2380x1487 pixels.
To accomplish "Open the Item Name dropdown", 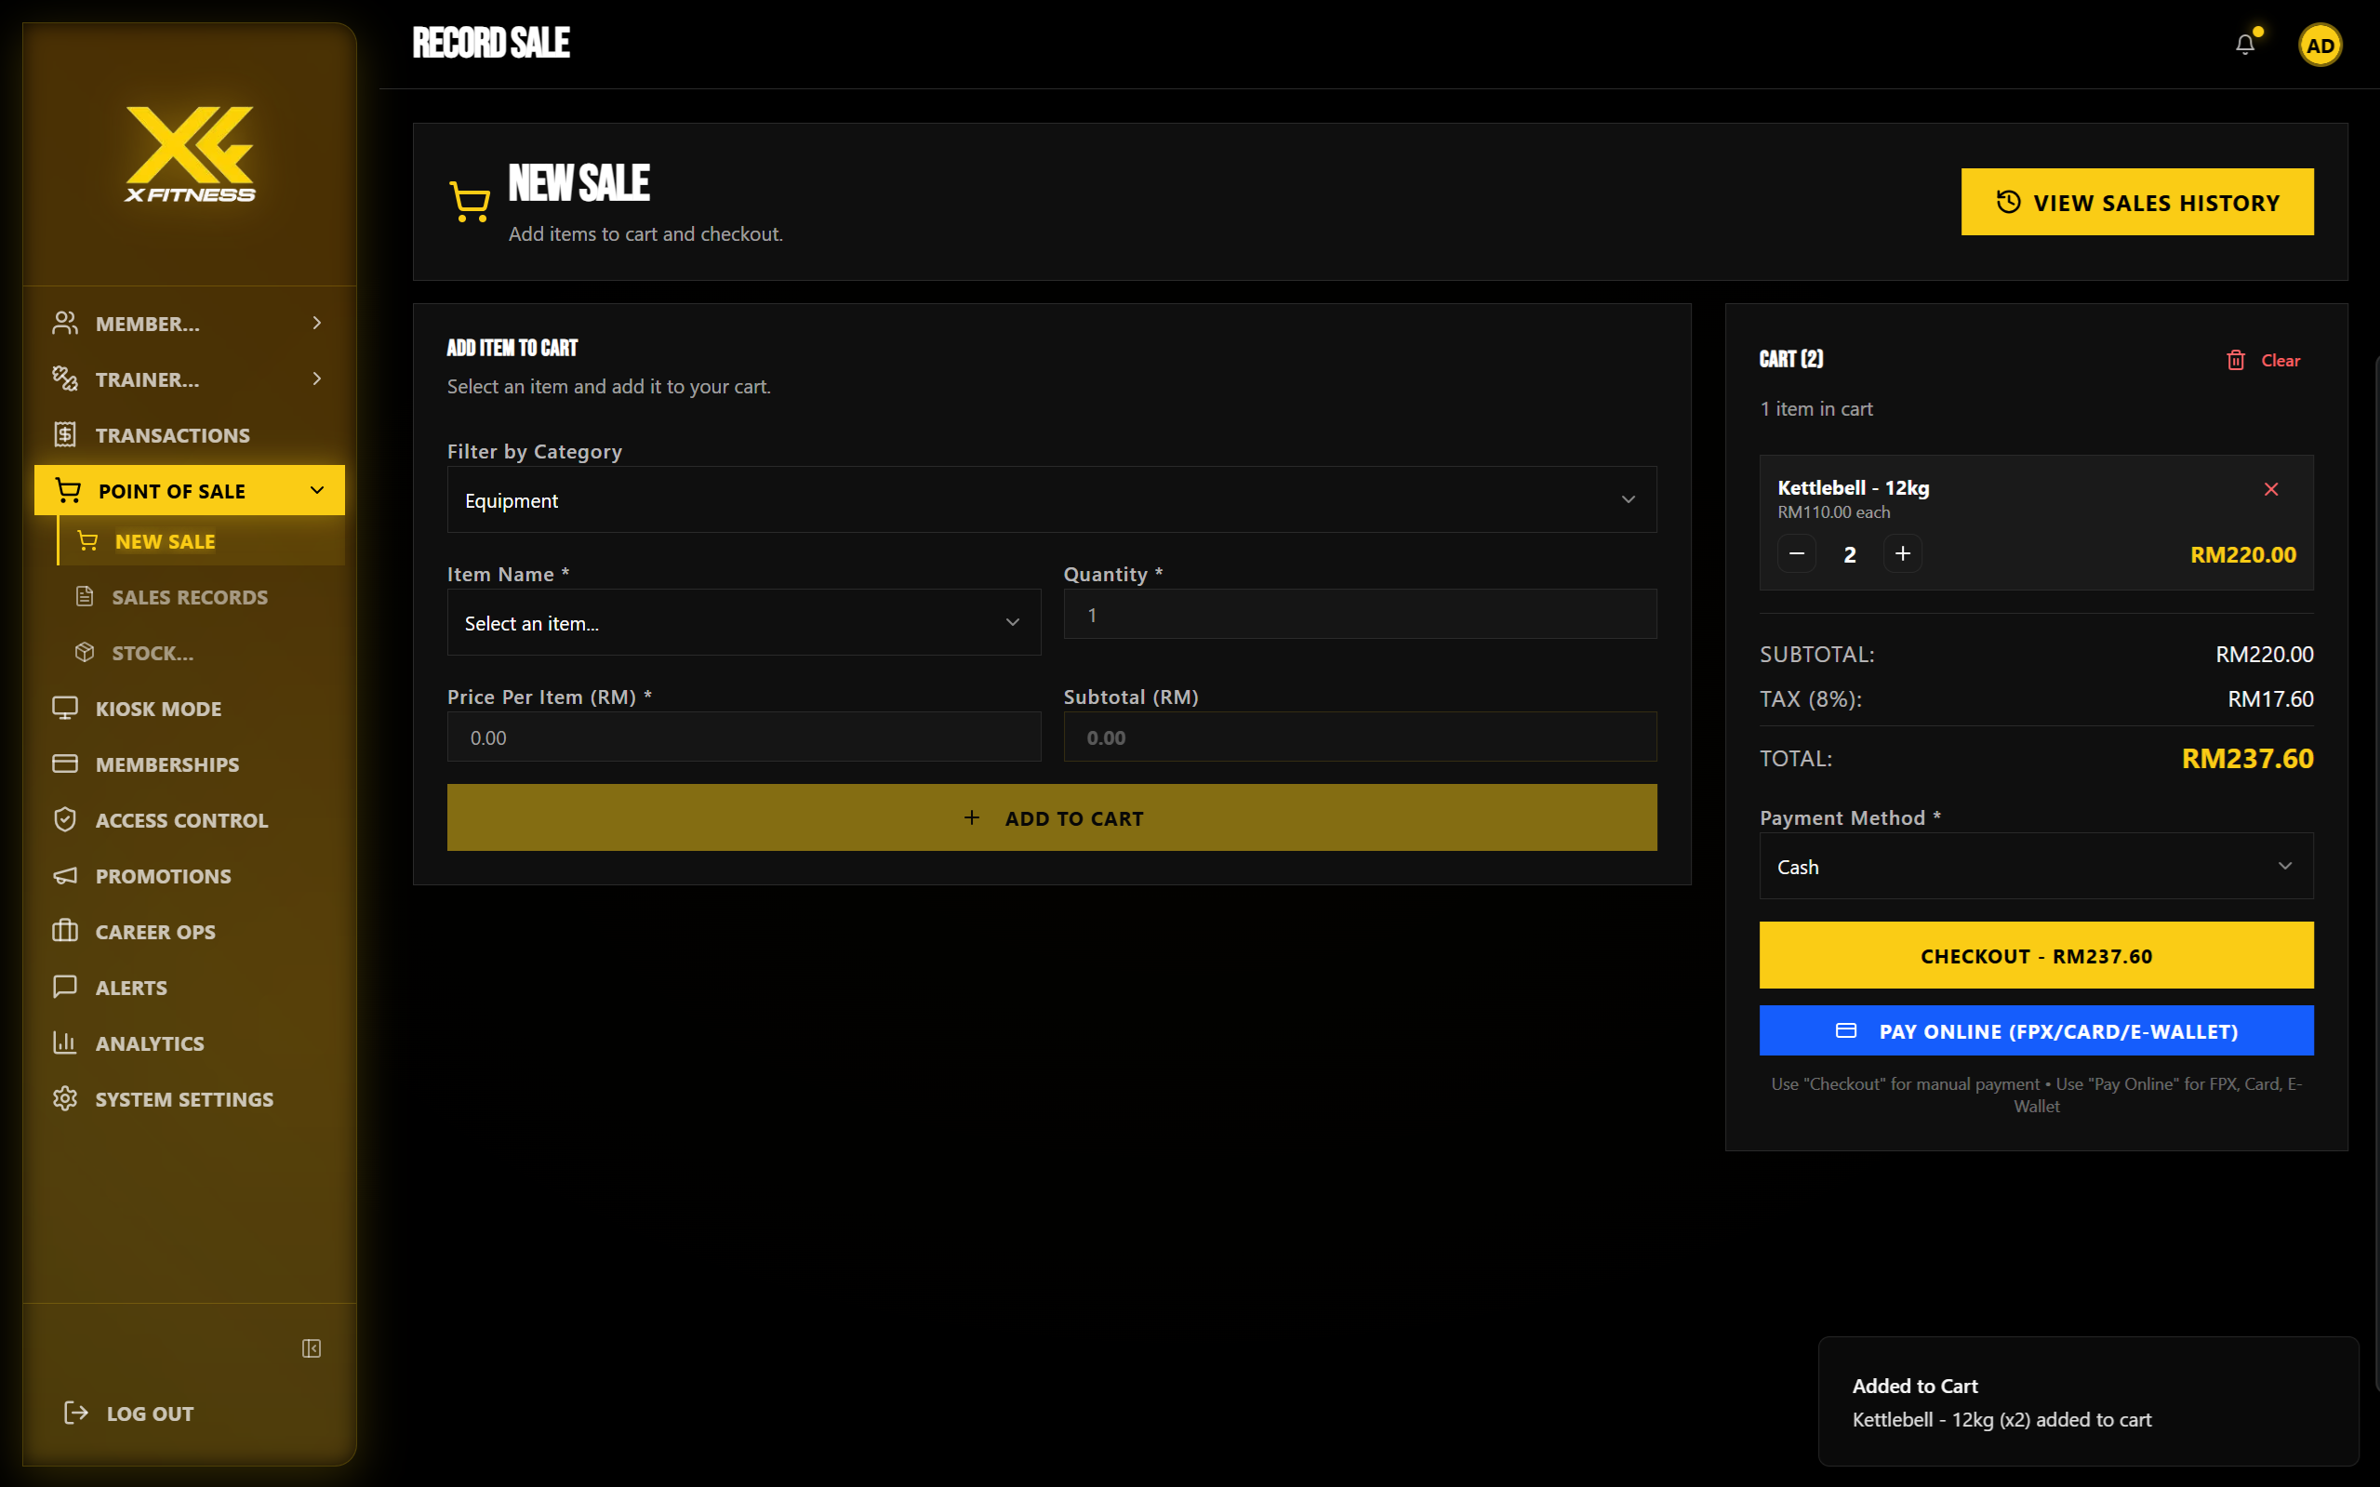I will [742, 622].
